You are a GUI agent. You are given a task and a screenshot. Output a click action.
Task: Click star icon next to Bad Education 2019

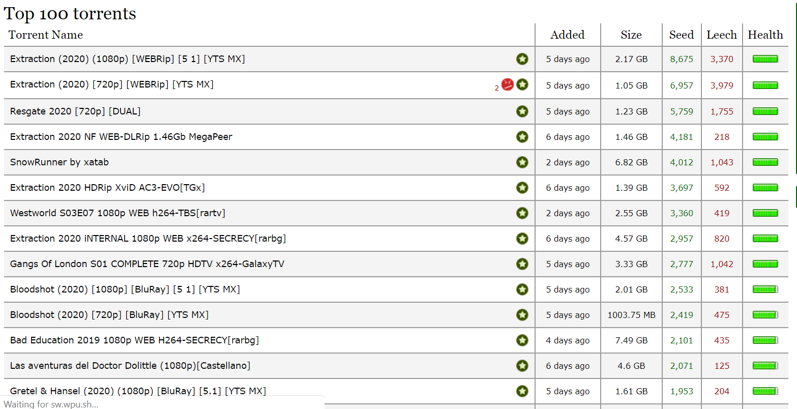(522, 340)
